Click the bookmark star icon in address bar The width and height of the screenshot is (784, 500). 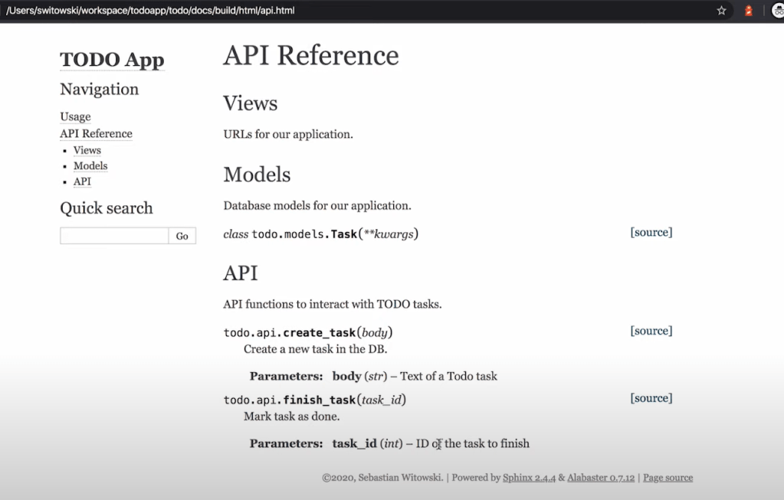coord(721,11)
